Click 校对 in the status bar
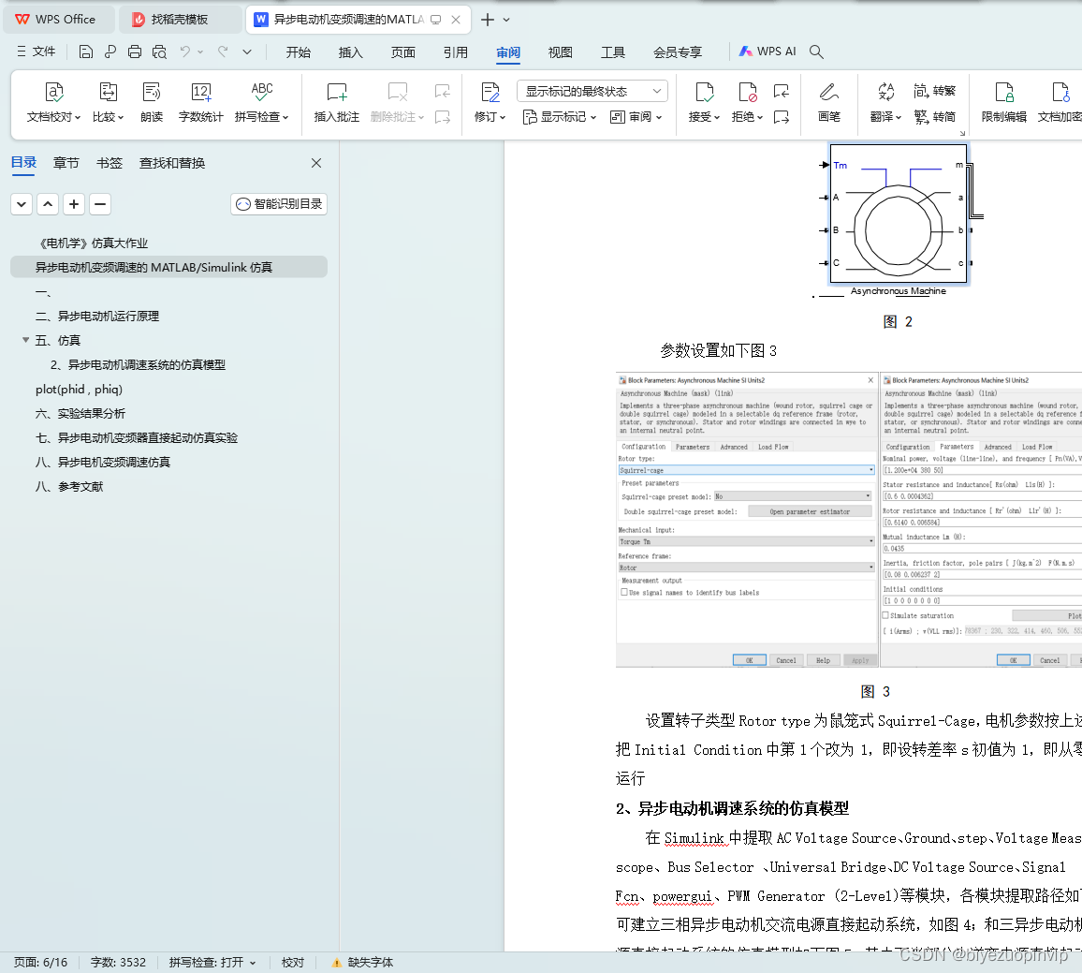Image resolution: width=1082 pixels, height=973 pixels. click(293, 963)
